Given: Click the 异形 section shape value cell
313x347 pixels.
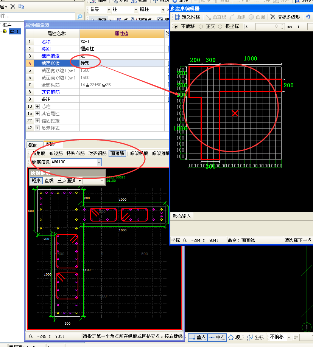Looking at the screenshot, I should (122, 63).
